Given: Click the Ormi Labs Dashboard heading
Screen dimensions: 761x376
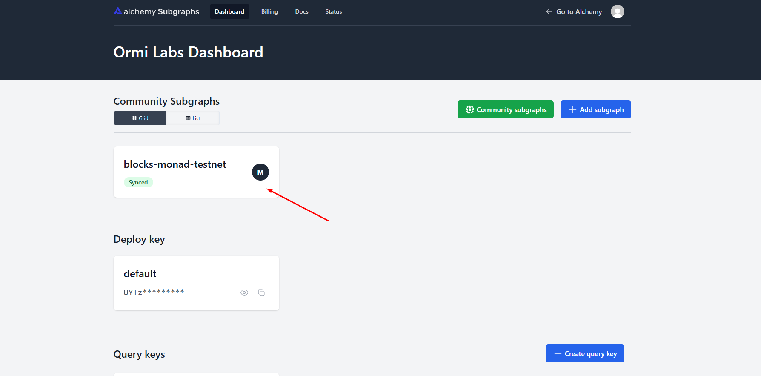Looking at the screenshot, I should [x=189, y=52].
